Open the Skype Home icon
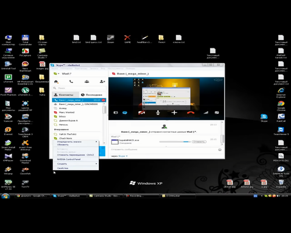 pos(56,82)
